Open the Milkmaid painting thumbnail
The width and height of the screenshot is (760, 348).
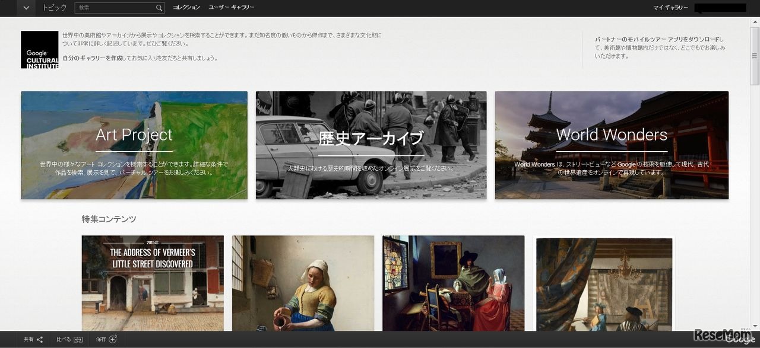pos(303,283)
